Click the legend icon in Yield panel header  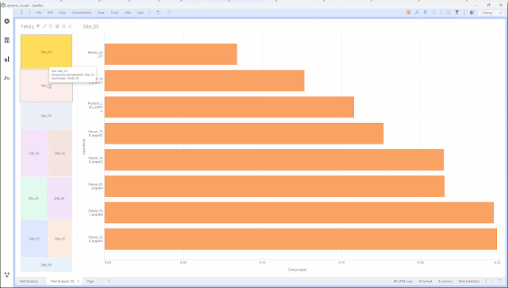coord(51,26)
